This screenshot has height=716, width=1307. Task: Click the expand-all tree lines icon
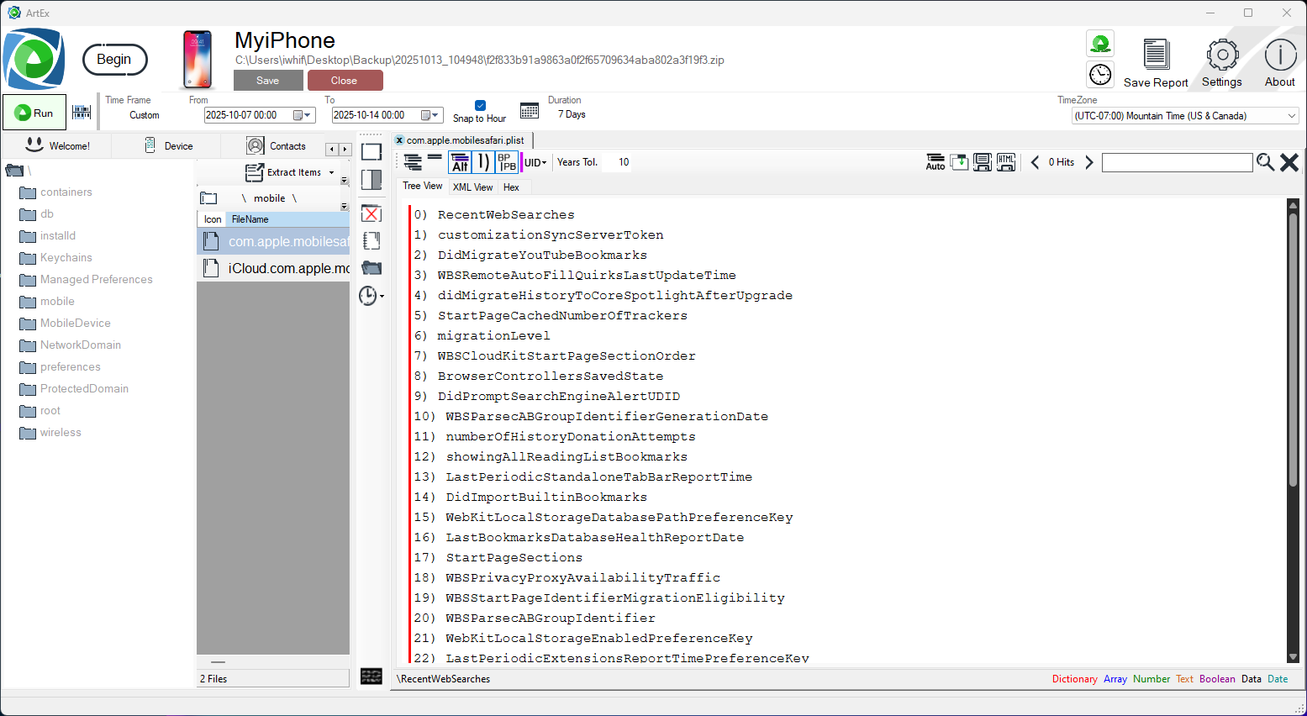pyautogui.click(x=413, y=162)
